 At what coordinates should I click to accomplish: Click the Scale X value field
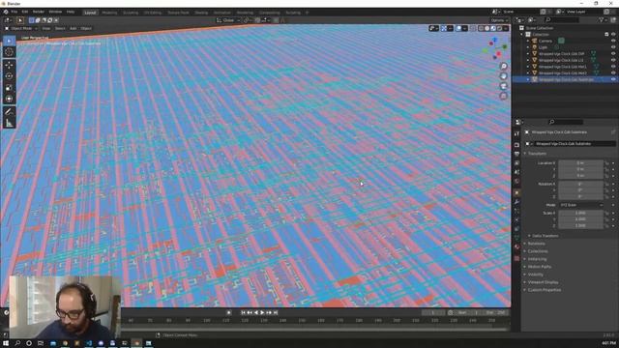580,213
